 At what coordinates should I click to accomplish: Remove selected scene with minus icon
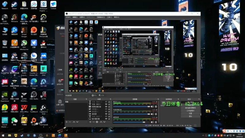coord(70,122)
